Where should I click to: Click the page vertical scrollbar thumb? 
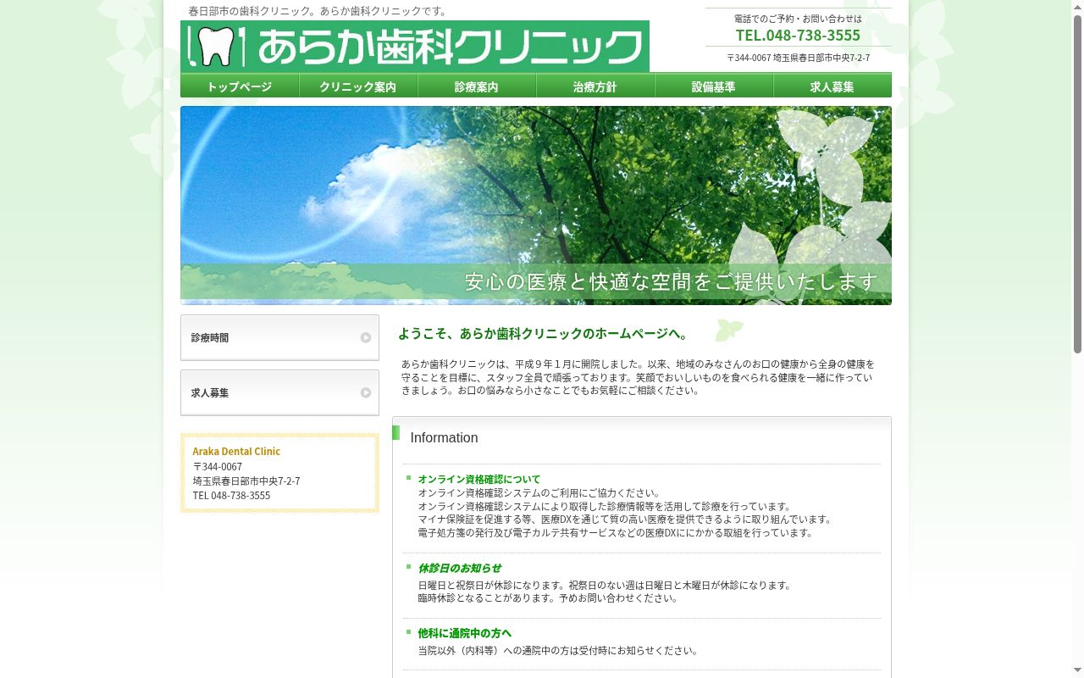(1077, 182)
